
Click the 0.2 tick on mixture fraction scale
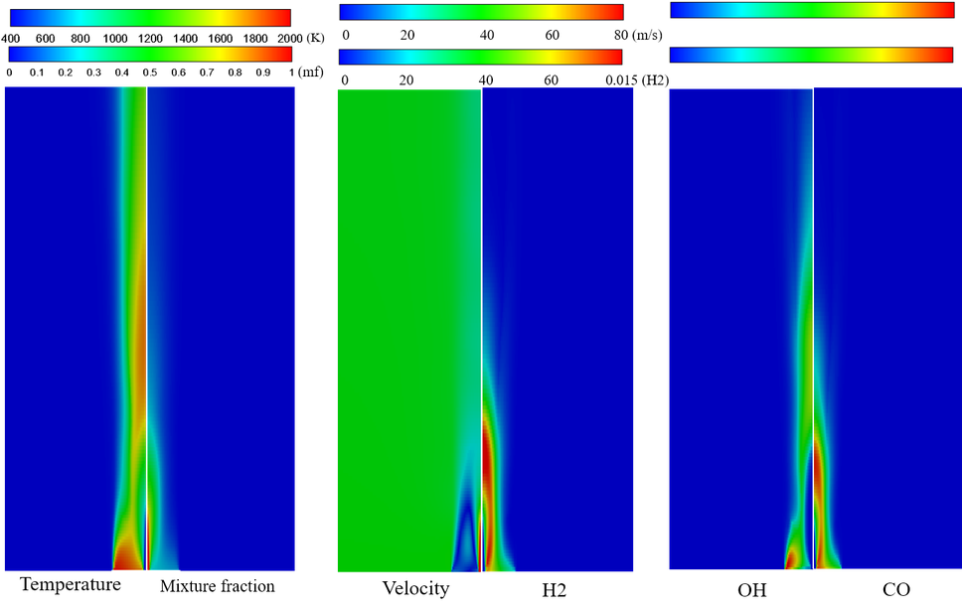click(66, 73)
